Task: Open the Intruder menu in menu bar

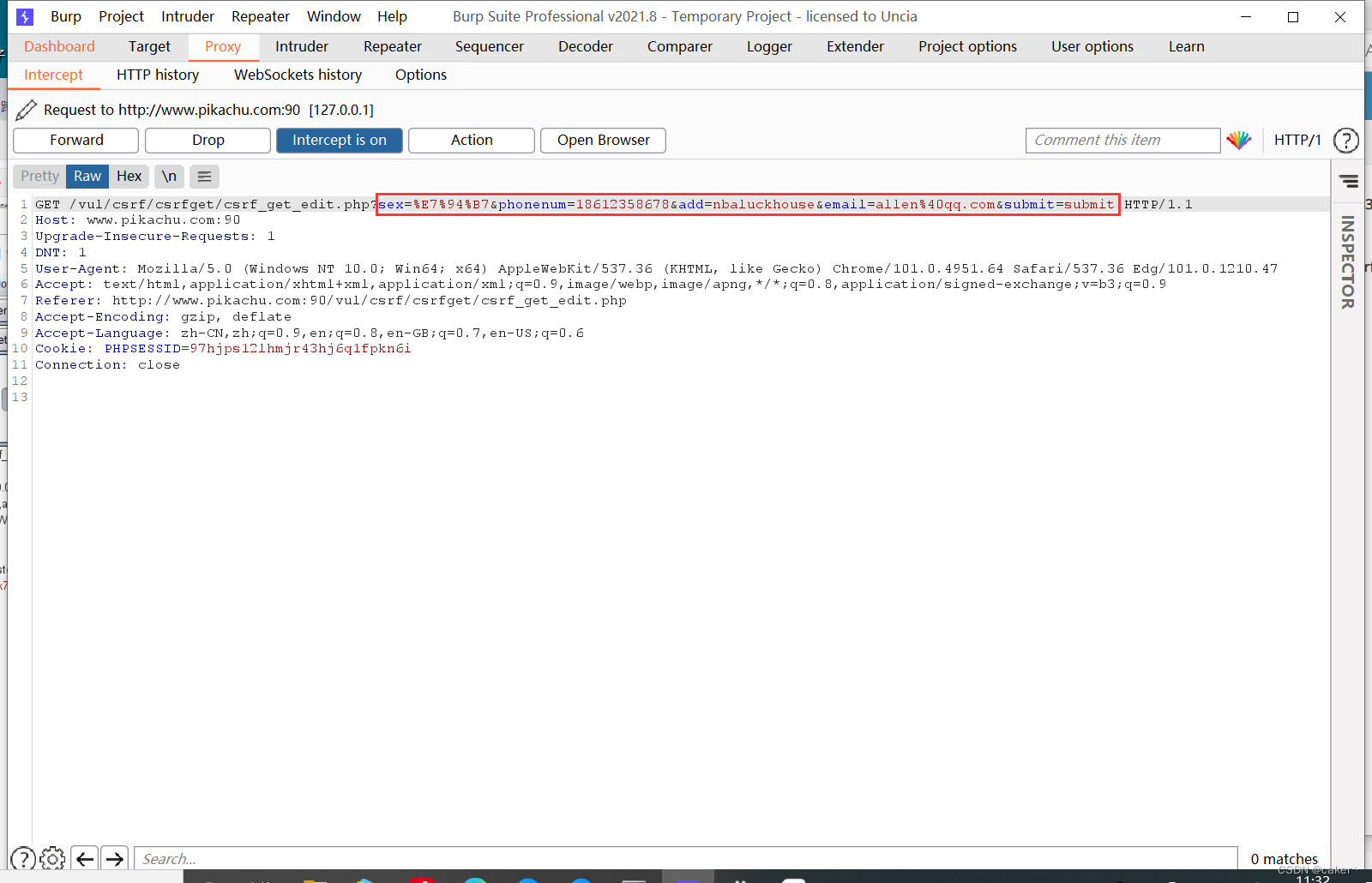Action: coord(188,16)
